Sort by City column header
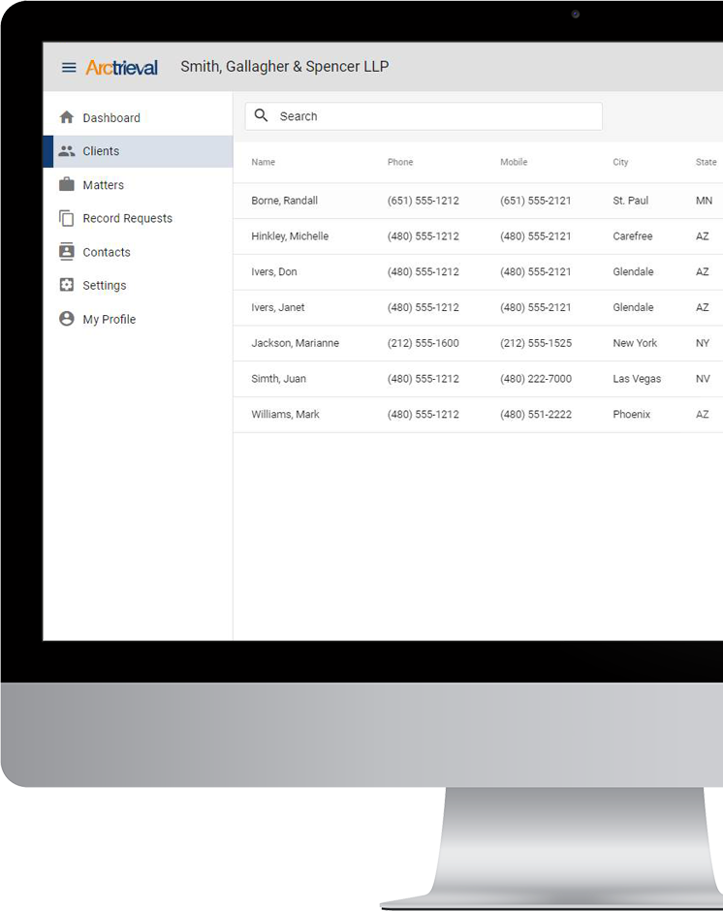 620,162
